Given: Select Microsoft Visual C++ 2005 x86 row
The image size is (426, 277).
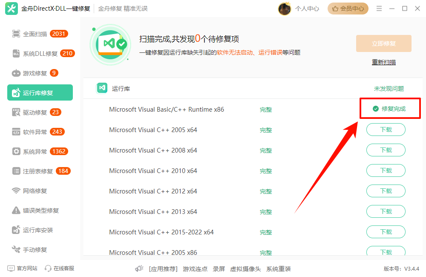Looking at the screenshot, I should (253, 251).
